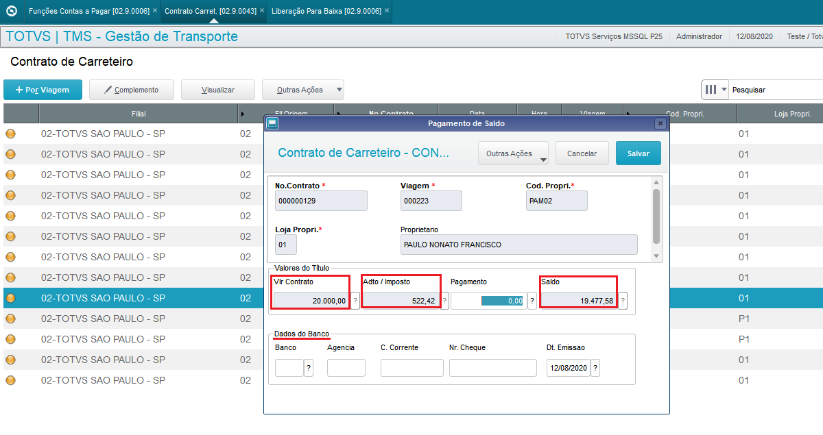823x435 pixels.
Task: Click the Loja Propri. field 01
Action: tap(286, 245)
